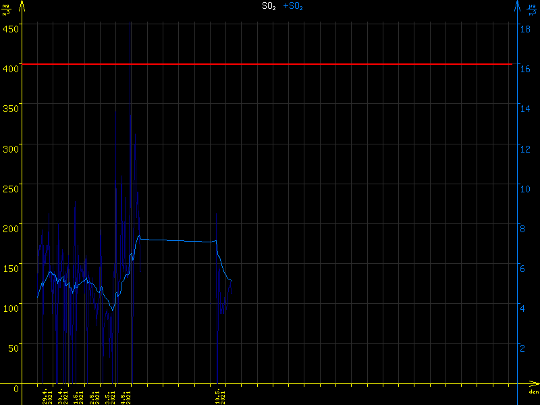Click the yellow left axis arrowhead
Image resolution: width=540 pixels, height=405 pixels.
[x=22, y=6]
